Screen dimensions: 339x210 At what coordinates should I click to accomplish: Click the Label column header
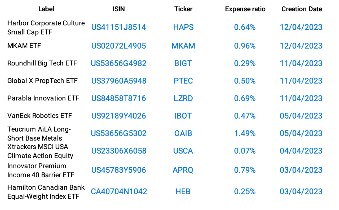tap(46, 9)
